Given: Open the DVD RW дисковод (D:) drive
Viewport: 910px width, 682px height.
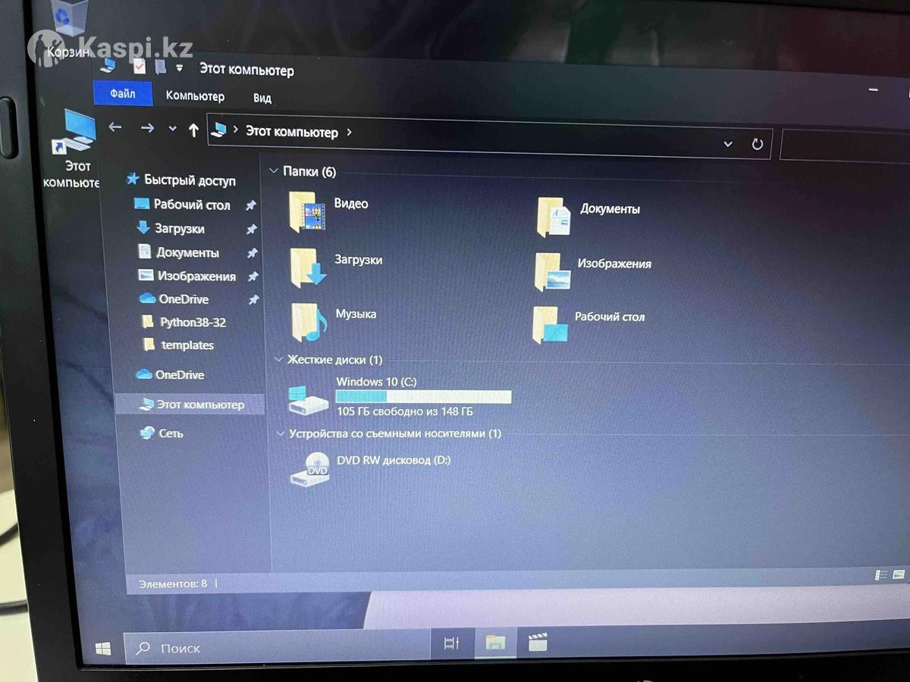Looking at the screenshot, I should point(309,468).
